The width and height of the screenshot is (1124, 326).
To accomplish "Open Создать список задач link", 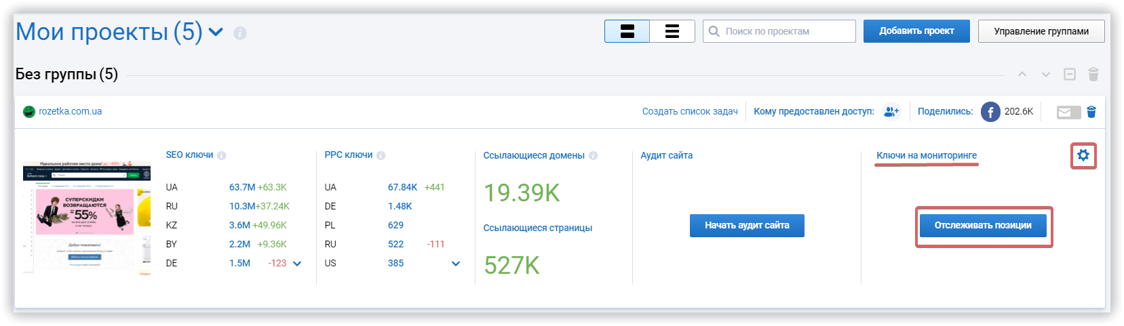I will 690,112.
